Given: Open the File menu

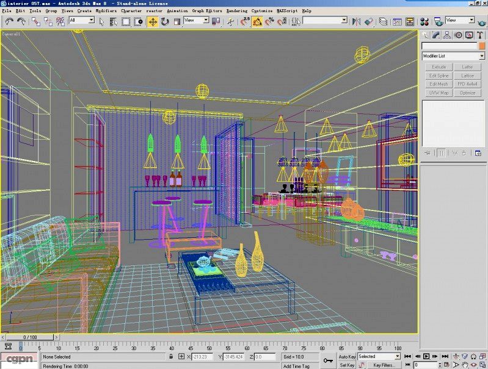Looking at the screenshot, I should click(7, 10).
